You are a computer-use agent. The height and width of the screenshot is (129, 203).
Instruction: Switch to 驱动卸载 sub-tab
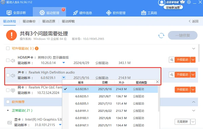[68, 21]
